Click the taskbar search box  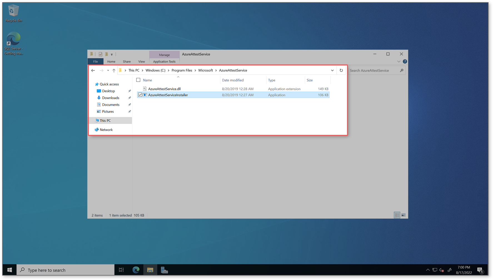pos(66,270)
